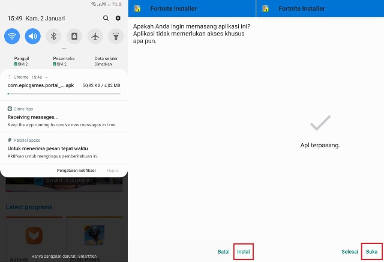Tap Batal to cancel installation
The image size is (384, 262).
tap(224, 252)
